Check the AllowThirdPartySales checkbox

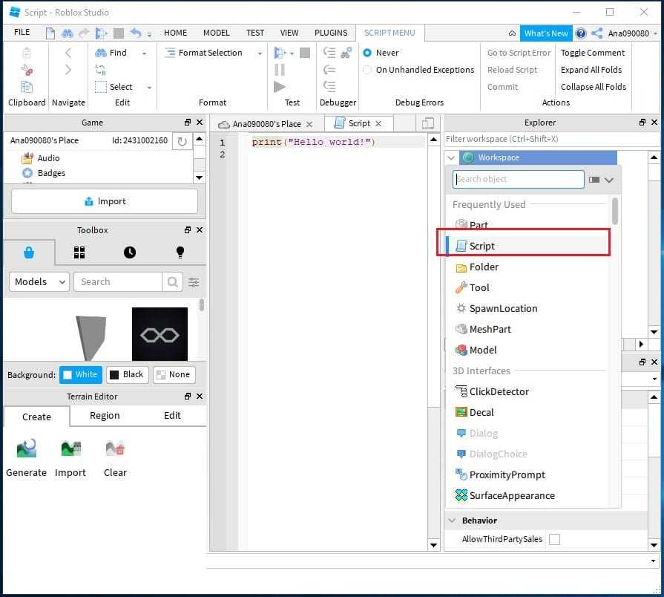(x=554, y=540)
